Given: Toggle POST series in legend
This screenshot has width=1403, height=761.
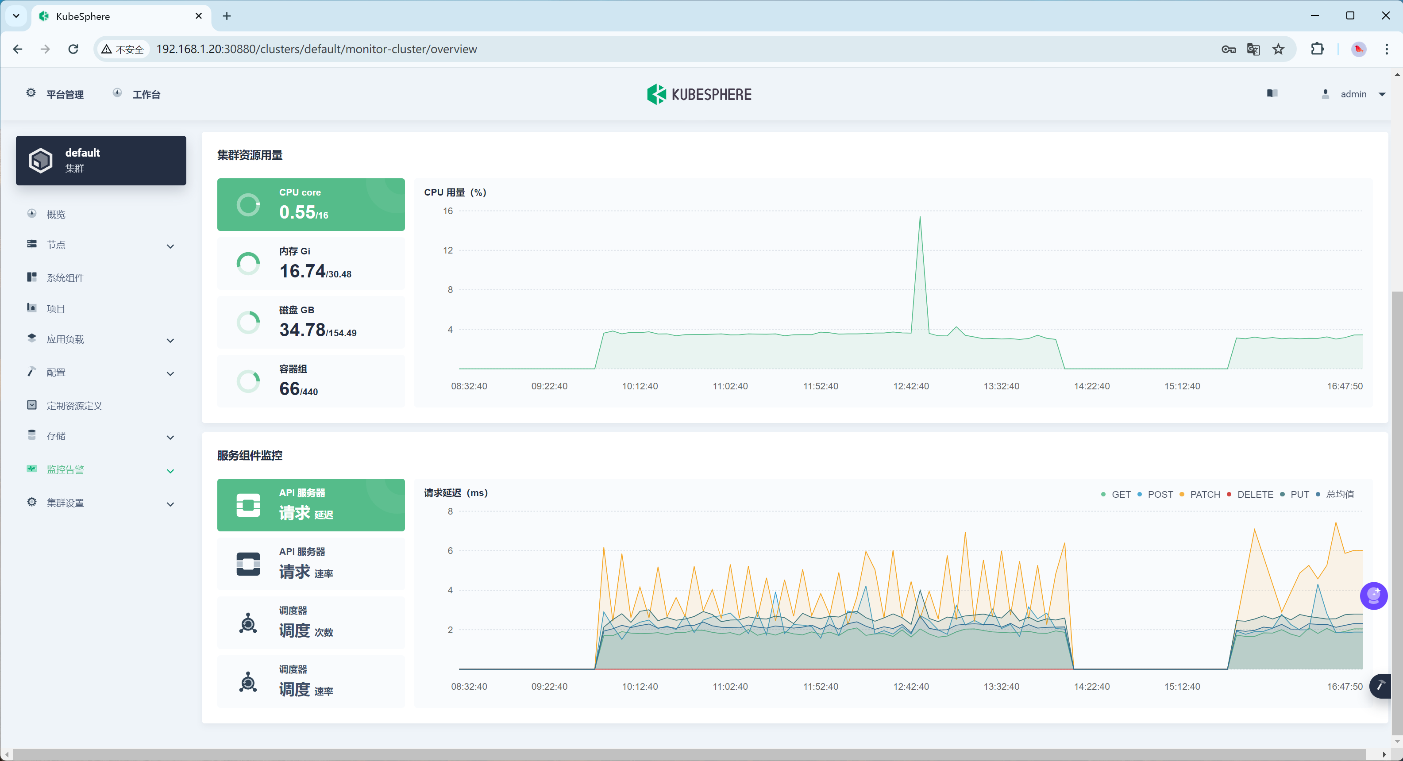Looking at the screenshot, I should [1155, 494].
